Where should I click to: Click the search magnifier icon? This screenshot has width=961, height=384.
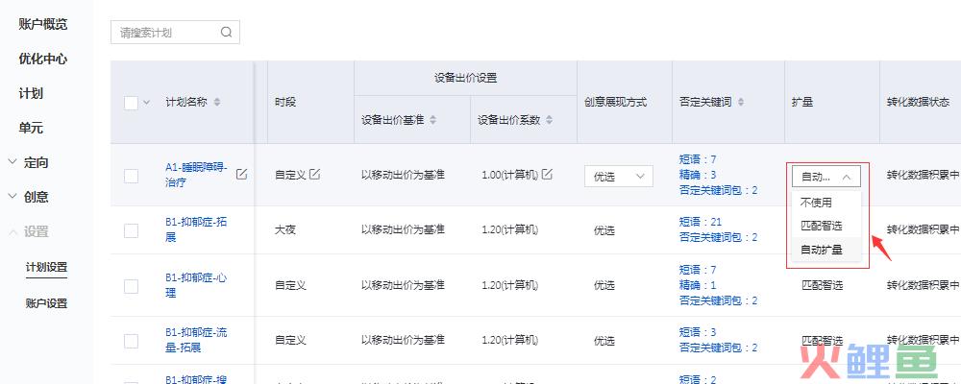point(226,33)
